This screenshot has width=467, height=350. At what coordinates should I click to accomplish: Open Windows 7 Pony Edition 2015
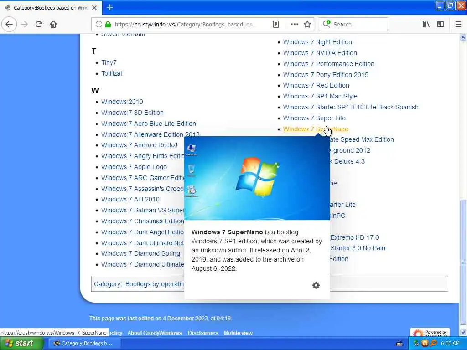[326, 75]
